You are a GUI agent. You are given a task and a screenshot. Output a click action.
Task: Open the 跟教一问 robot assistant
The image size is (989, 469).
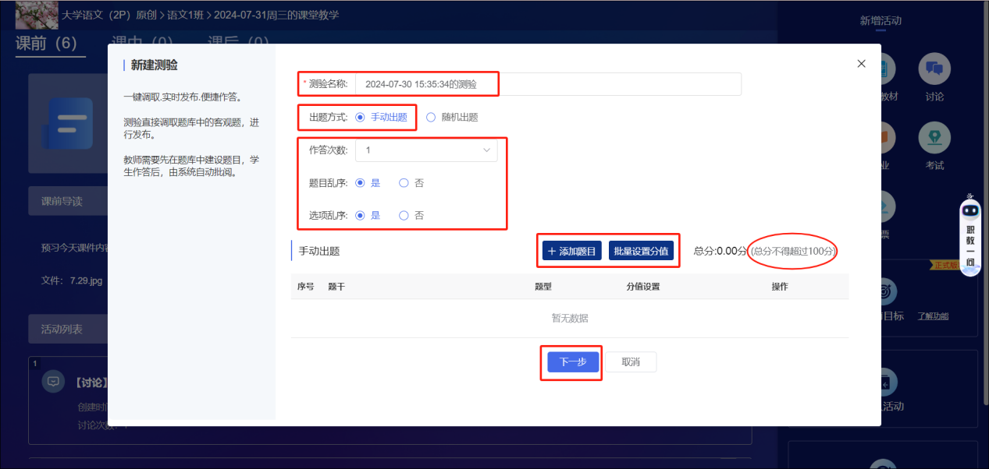point(970,238)
